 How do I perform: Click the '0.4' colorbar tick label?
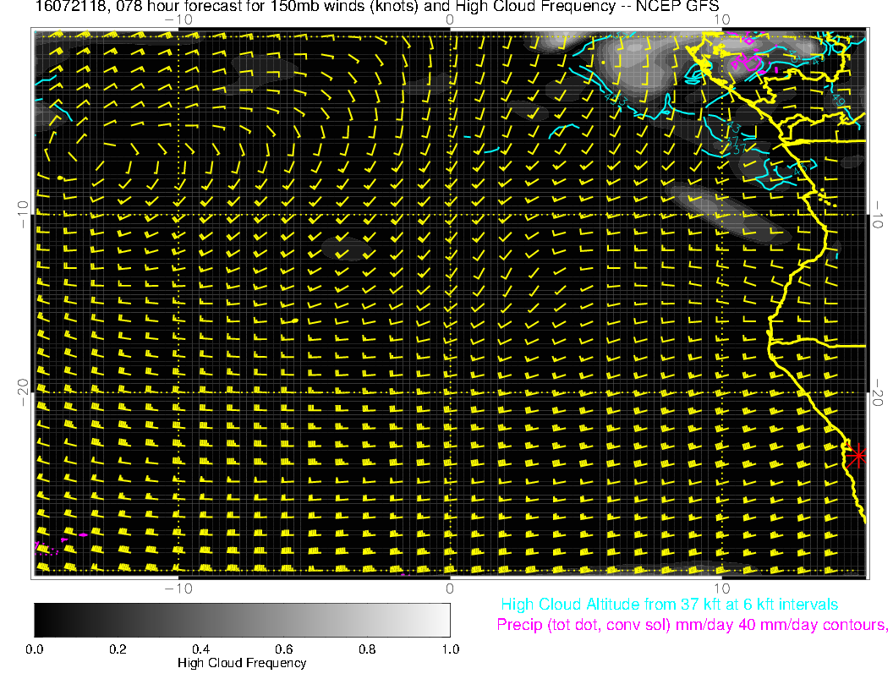[201, 649]
